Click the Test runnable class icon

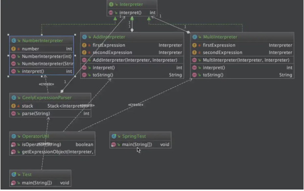tap(14, 174)
